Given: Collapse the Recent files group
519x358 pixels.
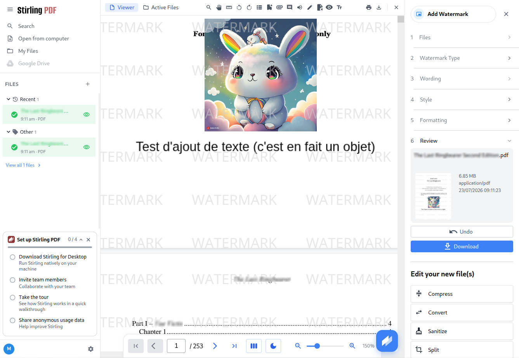Looking at the screenshot, I should (9, 99).
